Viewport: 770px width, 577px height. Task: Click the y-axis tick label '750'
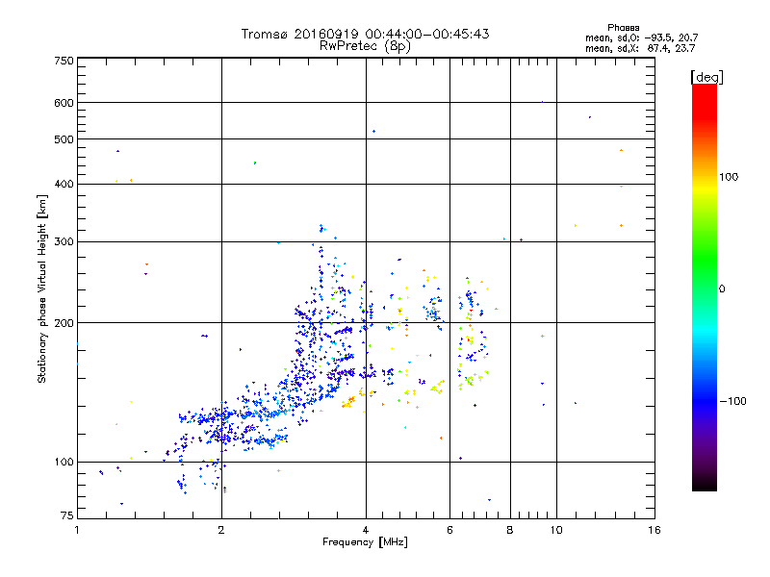pos(64,61)
